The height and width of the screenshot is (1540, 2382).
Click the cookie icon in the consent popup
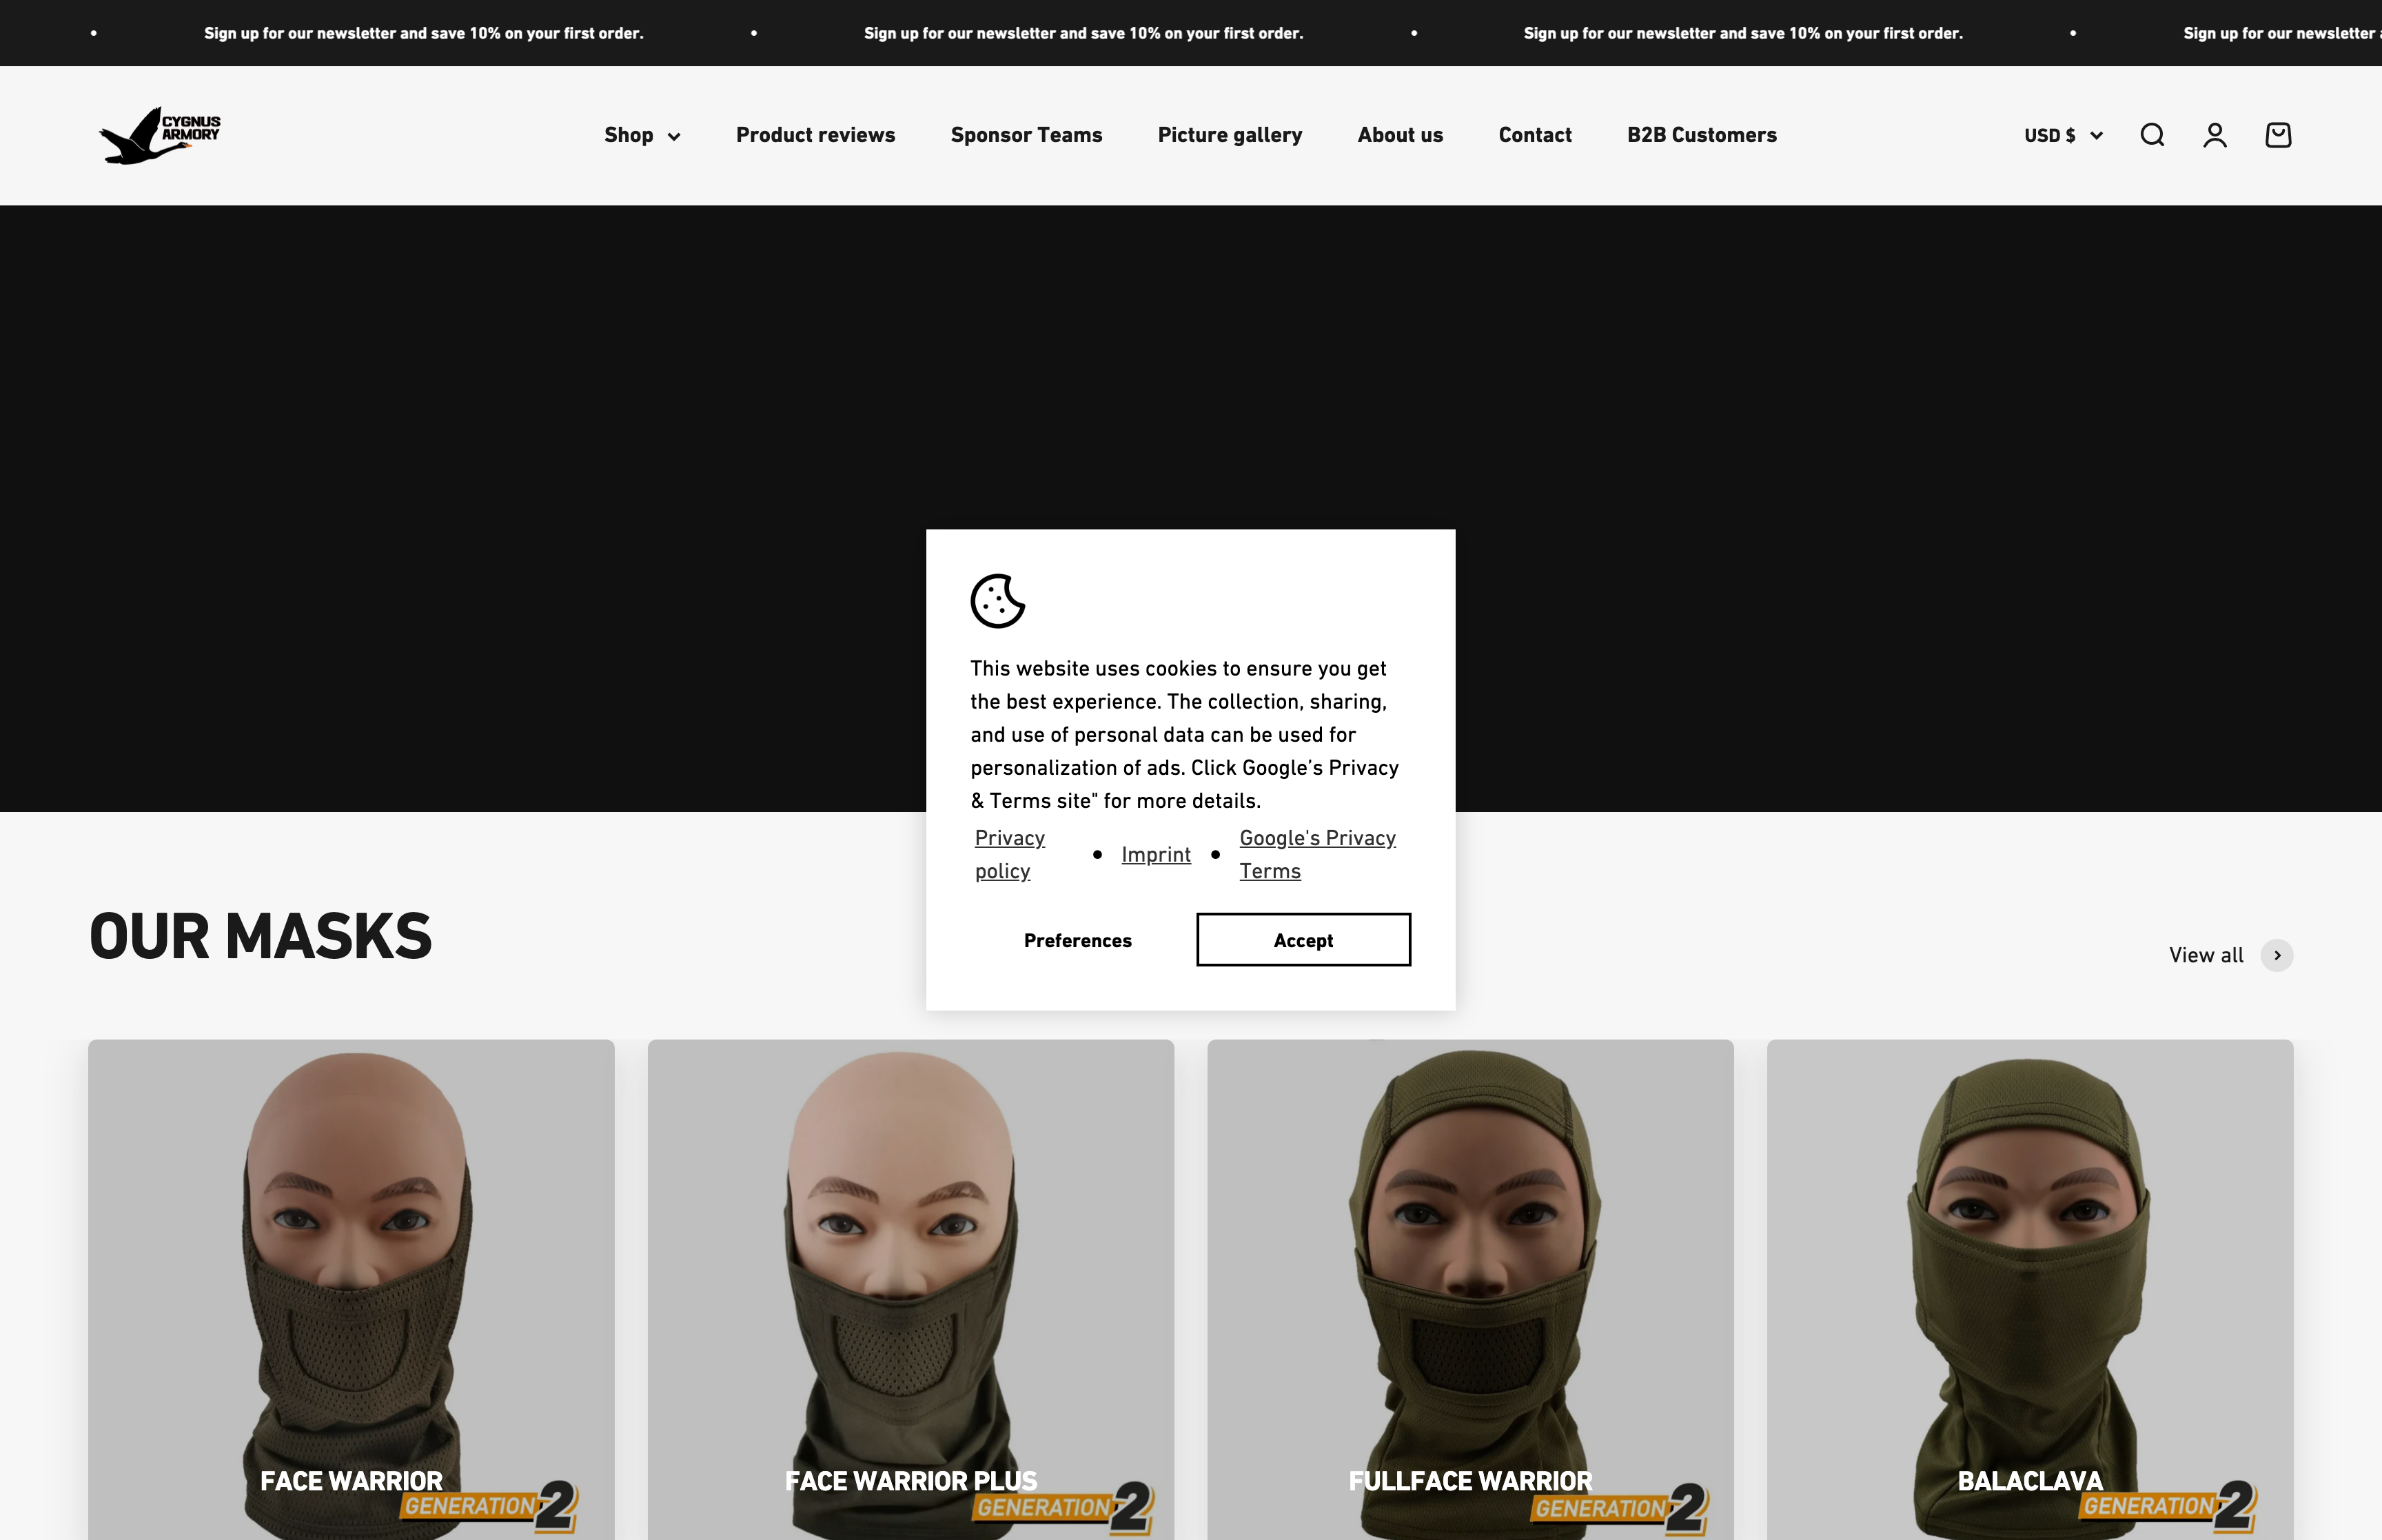point(997,601)
